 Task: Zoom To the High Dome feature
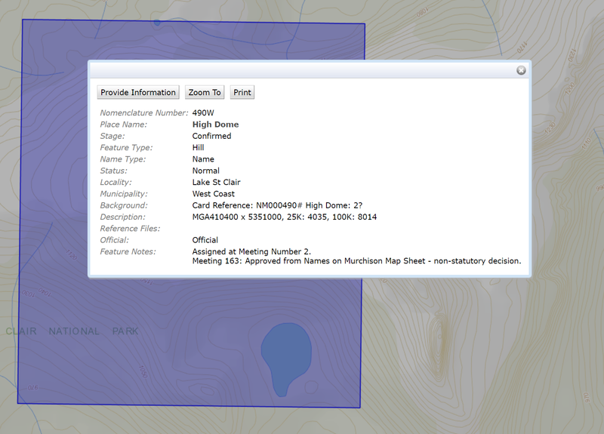205,92
